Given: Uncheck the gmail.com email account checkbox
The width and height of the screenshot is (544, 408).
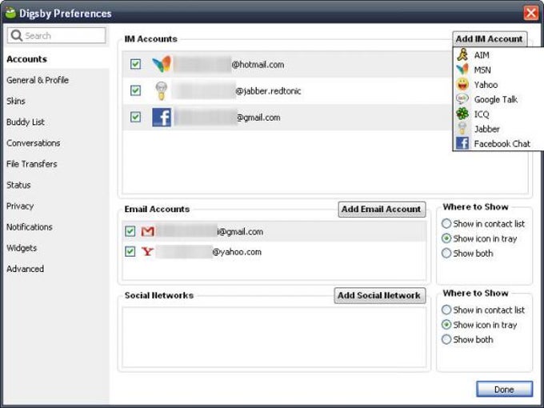Looking at the screenshot, I should [x=130, y=231].
